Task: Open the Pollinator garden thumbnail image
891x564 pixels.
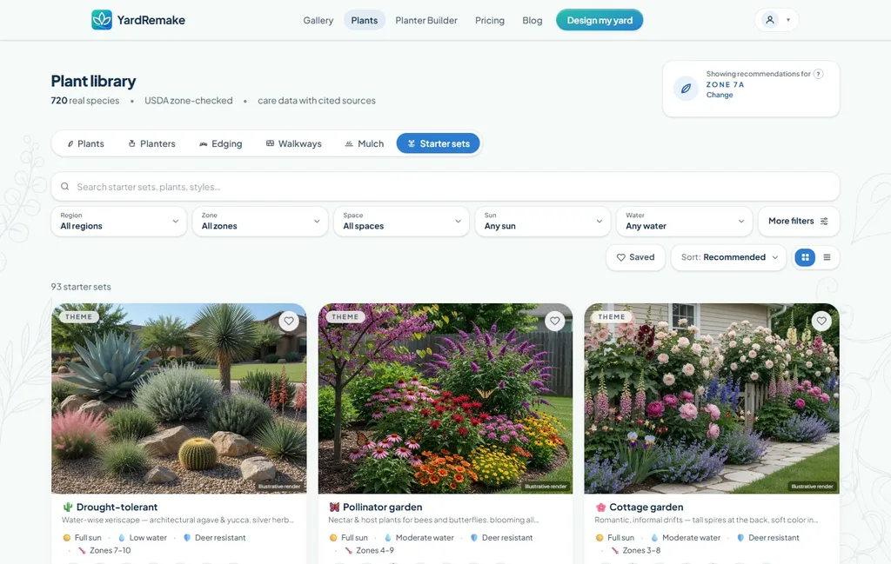Action: pyautogui.click(x=445, y=398)
